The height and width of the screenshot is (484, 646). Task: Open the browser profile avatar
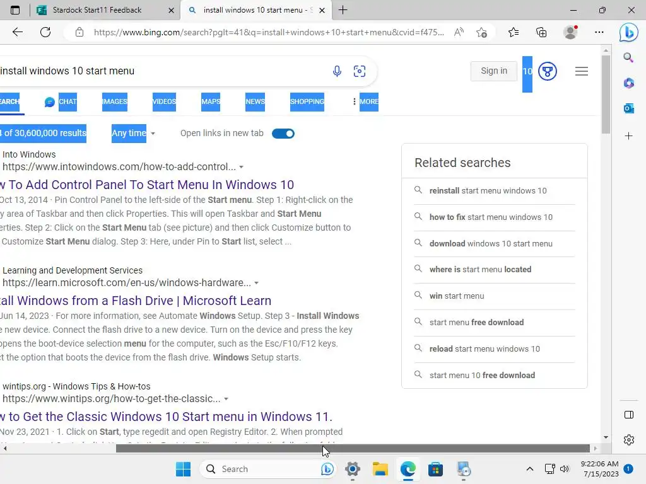coord(570,32)
